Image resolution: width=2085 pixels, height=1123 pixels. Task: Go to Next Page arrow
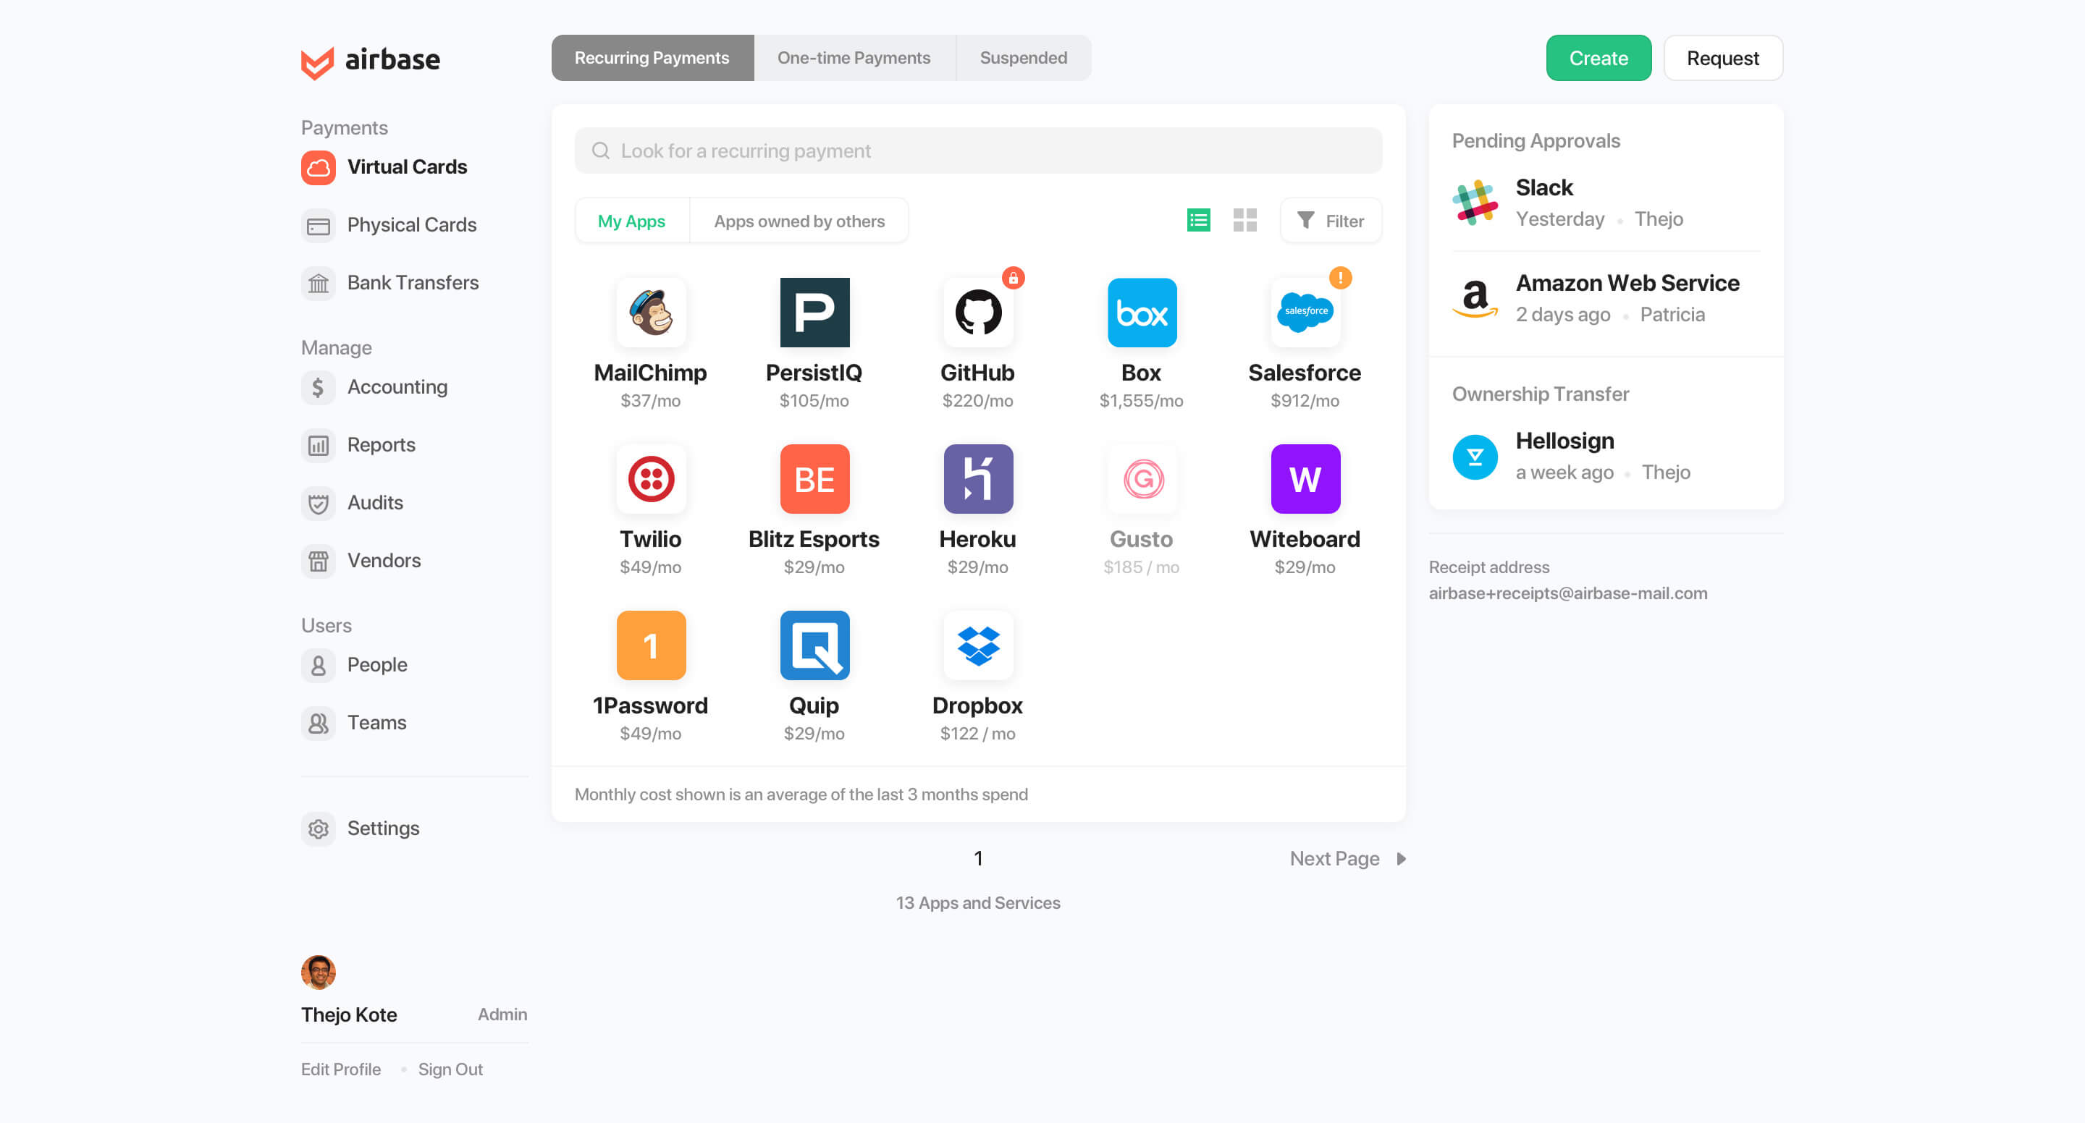(x=1401, y=858)
